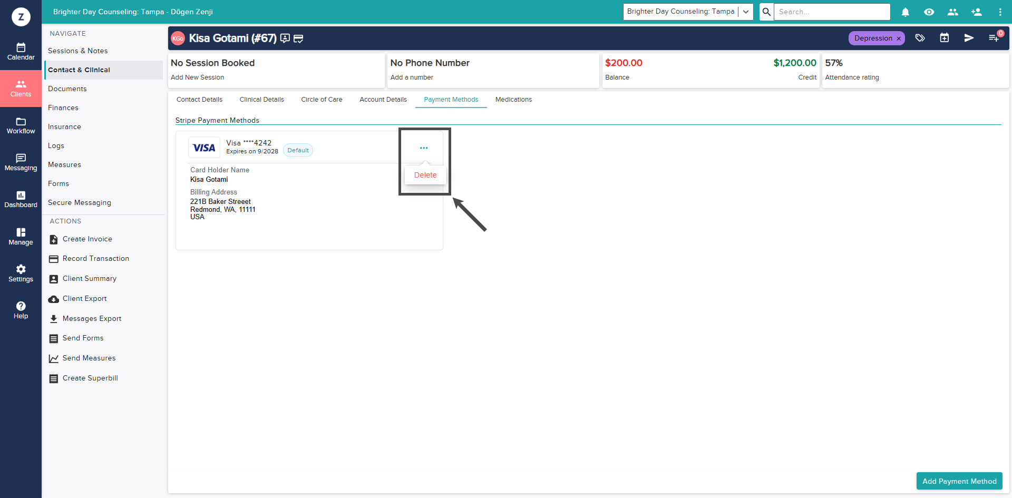This screenshot has height=498, width=1012.
Task: Open the Dashboard sidebar section
Action: (21, 199)
